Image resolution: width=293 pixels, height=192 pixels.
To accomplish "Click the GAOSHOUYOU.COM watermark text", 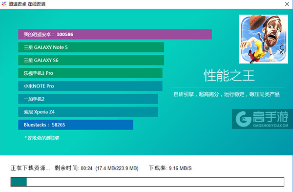I will (x=271, y=126).
